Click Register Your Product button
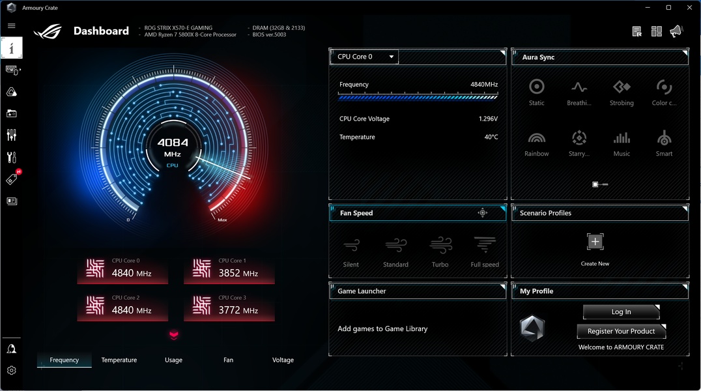Screen dimensions: 701x391 point(621,332)
